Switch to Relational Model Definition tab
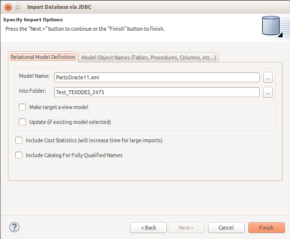This screenshot has height=239, width=290. tap(43, 57)
